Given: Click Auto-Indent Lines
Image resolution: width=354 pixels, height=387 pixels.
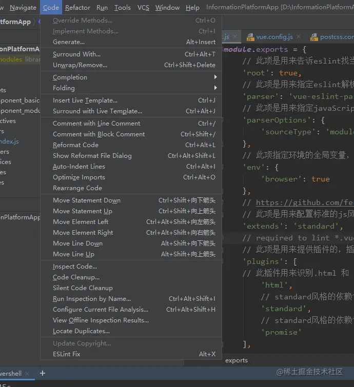Looking at the screenshot, I should [131, 167].
